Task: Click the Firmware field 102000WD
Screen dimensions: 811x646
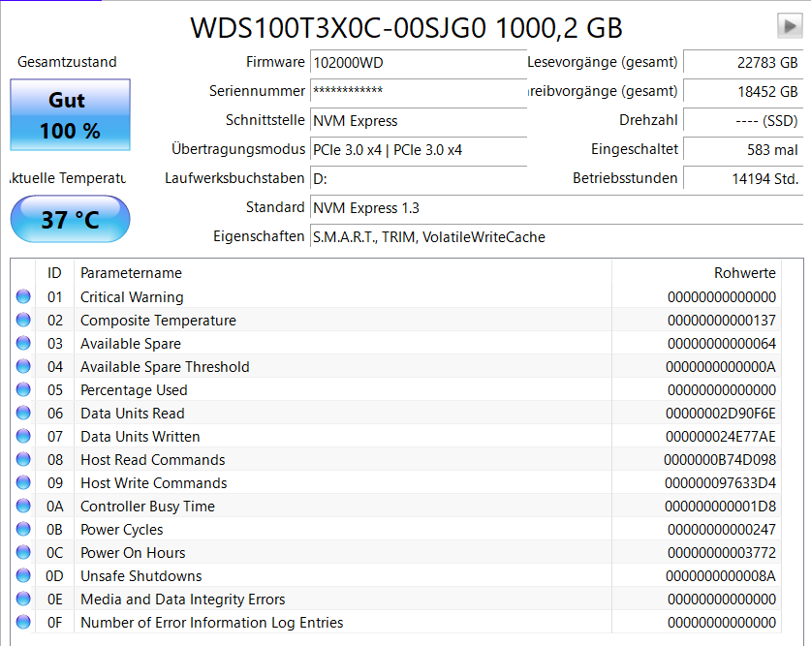Action: pyautogui.click(x=419, y=63)
